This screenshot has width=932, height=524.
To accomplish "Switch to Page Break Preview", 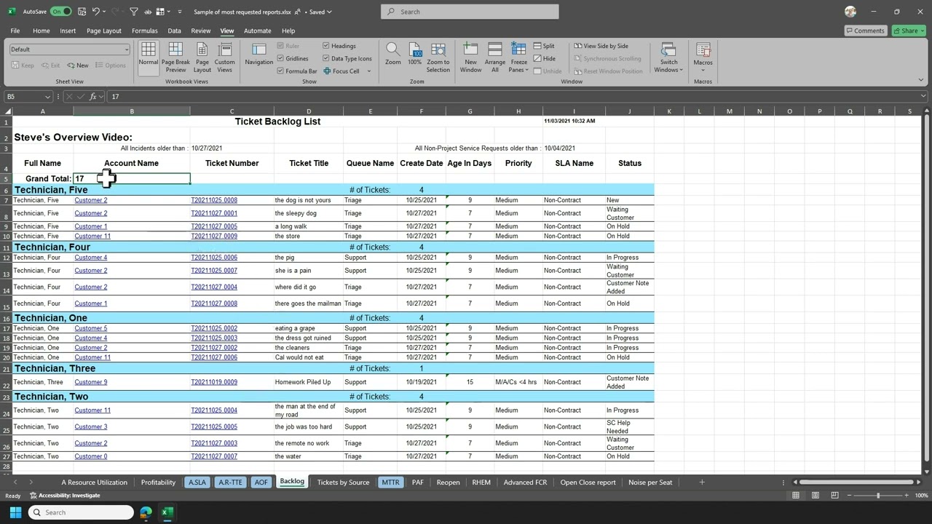I will [175, 57].
